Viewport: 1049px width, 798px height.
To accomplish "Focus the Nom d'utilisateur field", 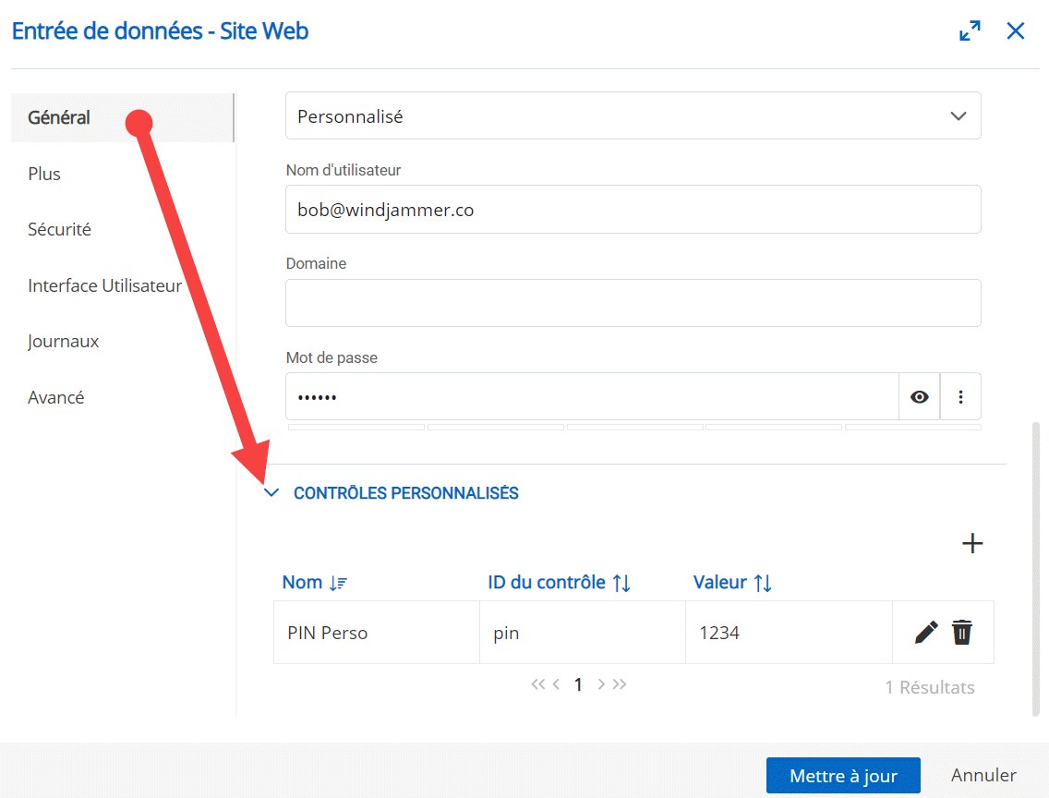I will coord(633,210).
